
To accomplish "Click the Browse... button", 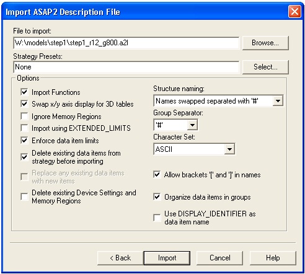I will coord(265,43).
